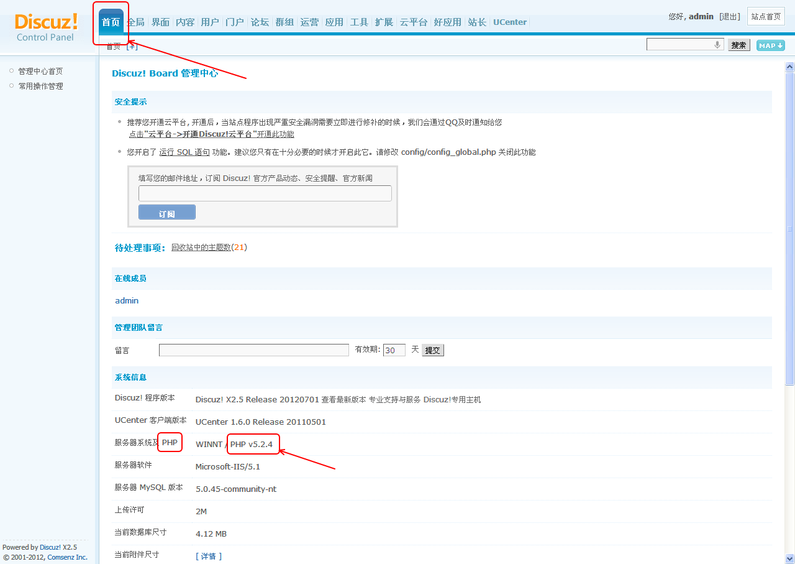The width and height of the screenshot is (795, 564).
Task: Click the 有效期 days value field
Action: pos(394,349)
